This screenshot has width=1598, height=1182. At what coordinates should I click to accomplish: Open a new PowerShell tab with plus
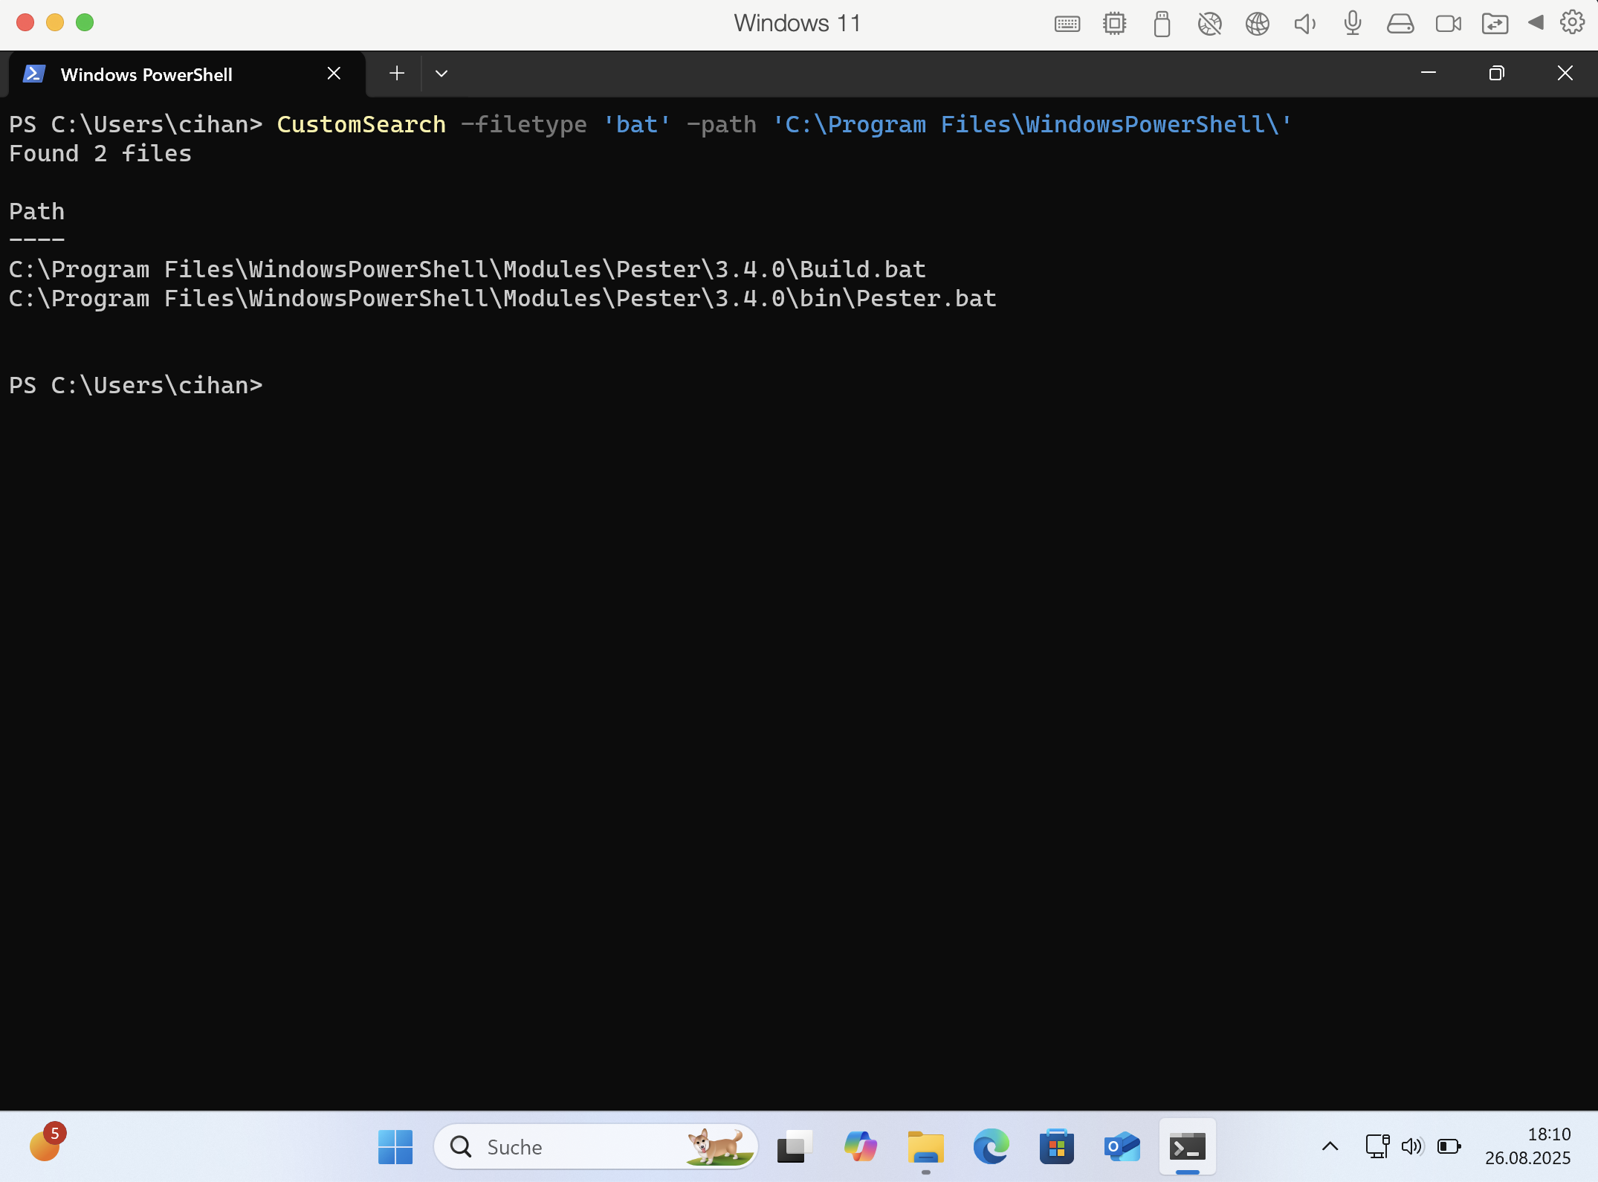(x=397, y=74)
